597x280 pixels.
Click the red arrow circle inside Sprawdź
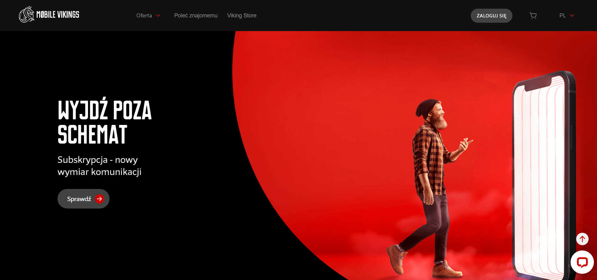[x=99, y=199]
